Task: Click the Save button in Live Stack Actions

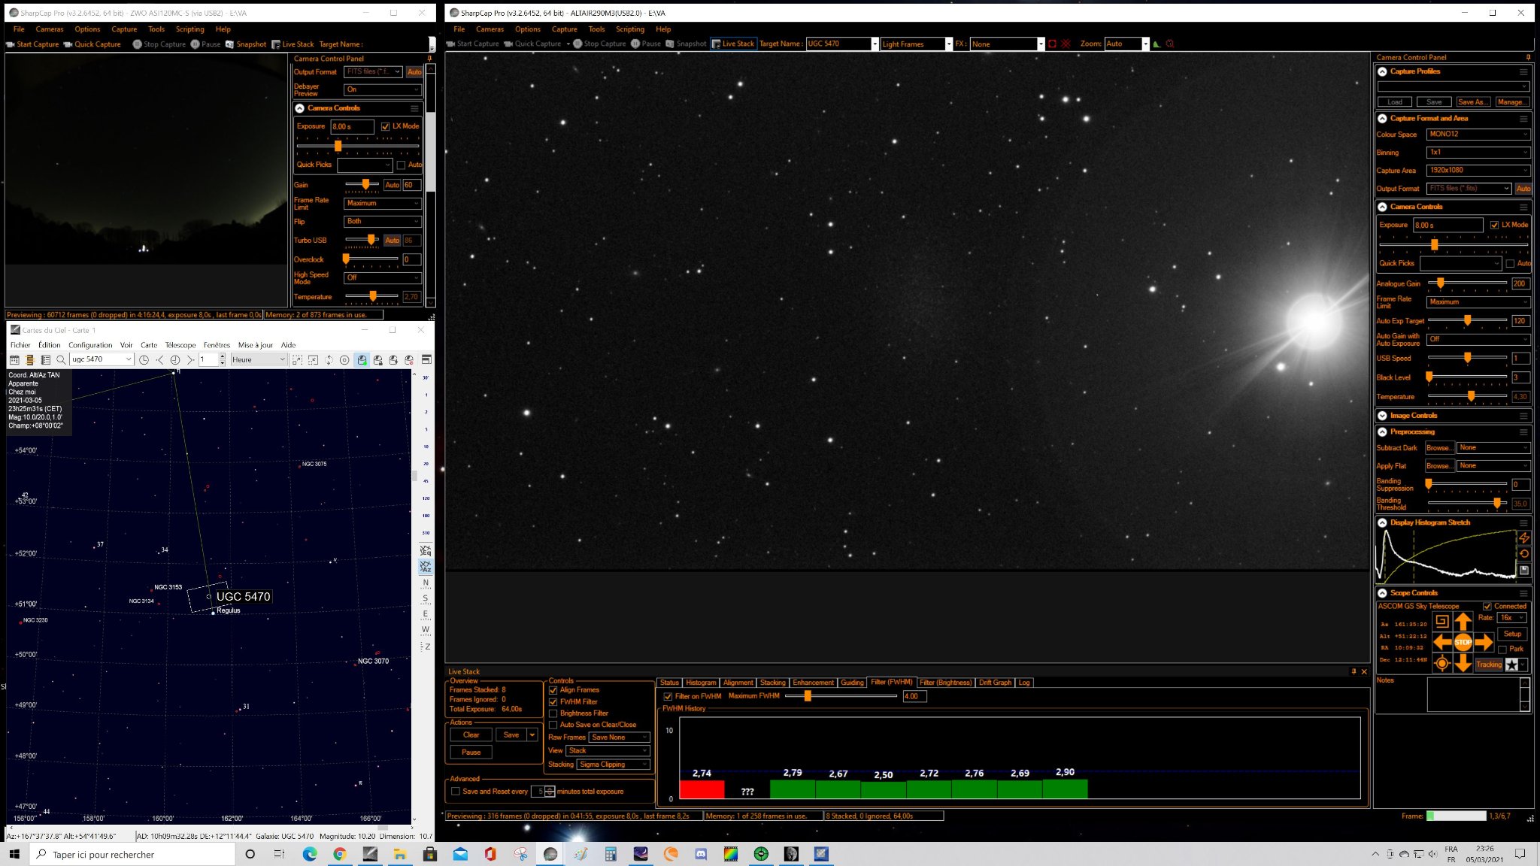Action: coord(511,735)
